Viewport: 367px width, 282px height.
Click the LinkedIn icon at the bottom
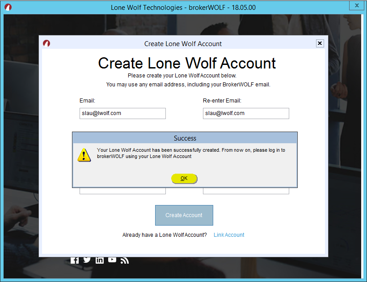tap(99, 260)
